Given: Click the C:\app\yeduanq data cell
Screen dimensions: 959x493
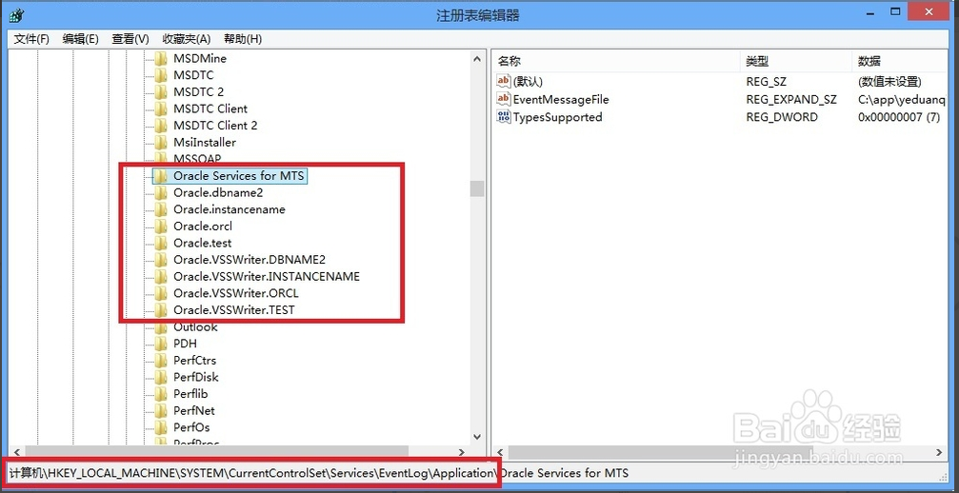Looking at the screenshot, I should click(x=902, y=99).
